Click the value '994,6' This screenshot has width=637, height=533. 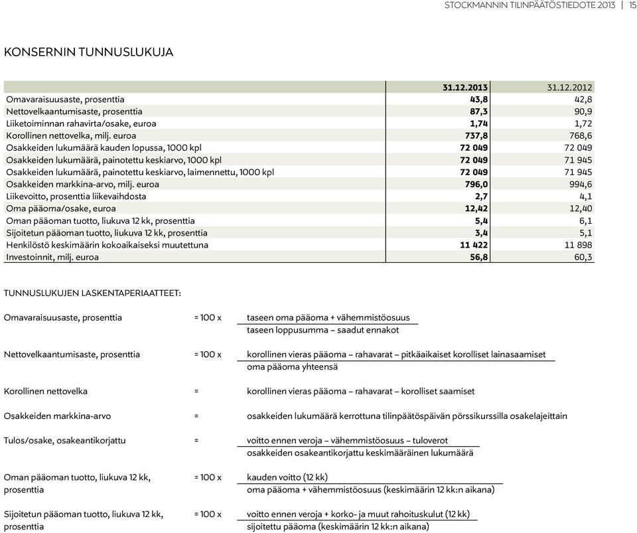tap(581, 185)
